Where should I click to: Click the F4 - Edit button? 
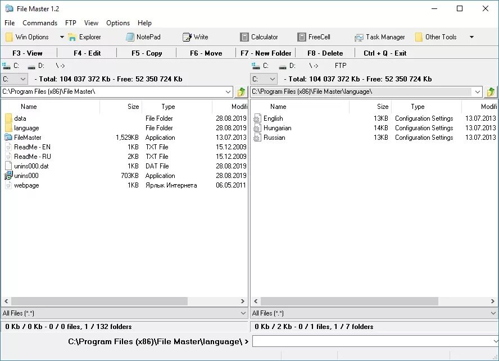[87, 53]
